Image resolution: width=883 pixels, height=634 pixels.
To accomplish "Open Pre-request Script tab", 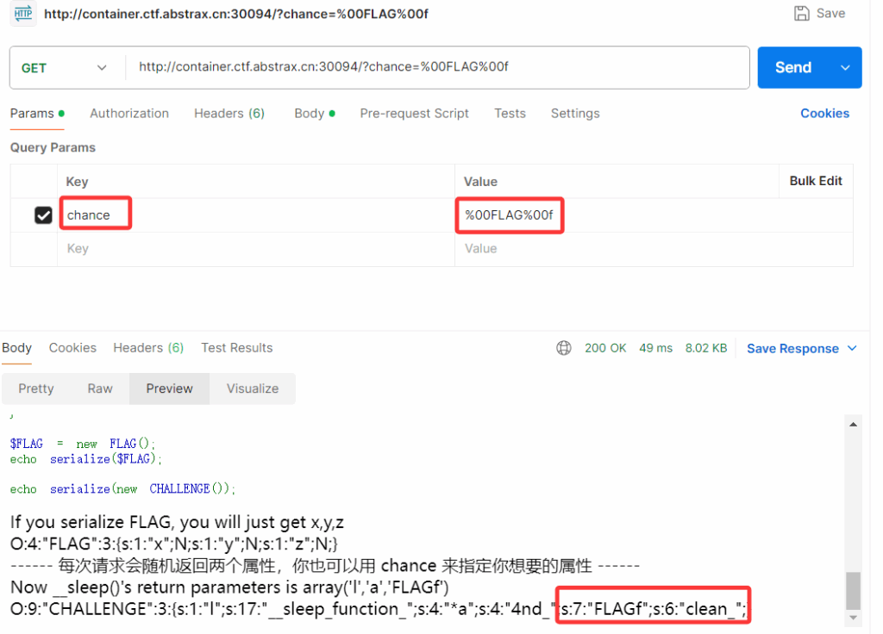I will tap(414, 114).
